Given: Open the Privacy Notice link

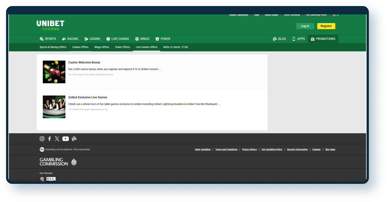Looking at the screenshot, I should click(249, 149).
